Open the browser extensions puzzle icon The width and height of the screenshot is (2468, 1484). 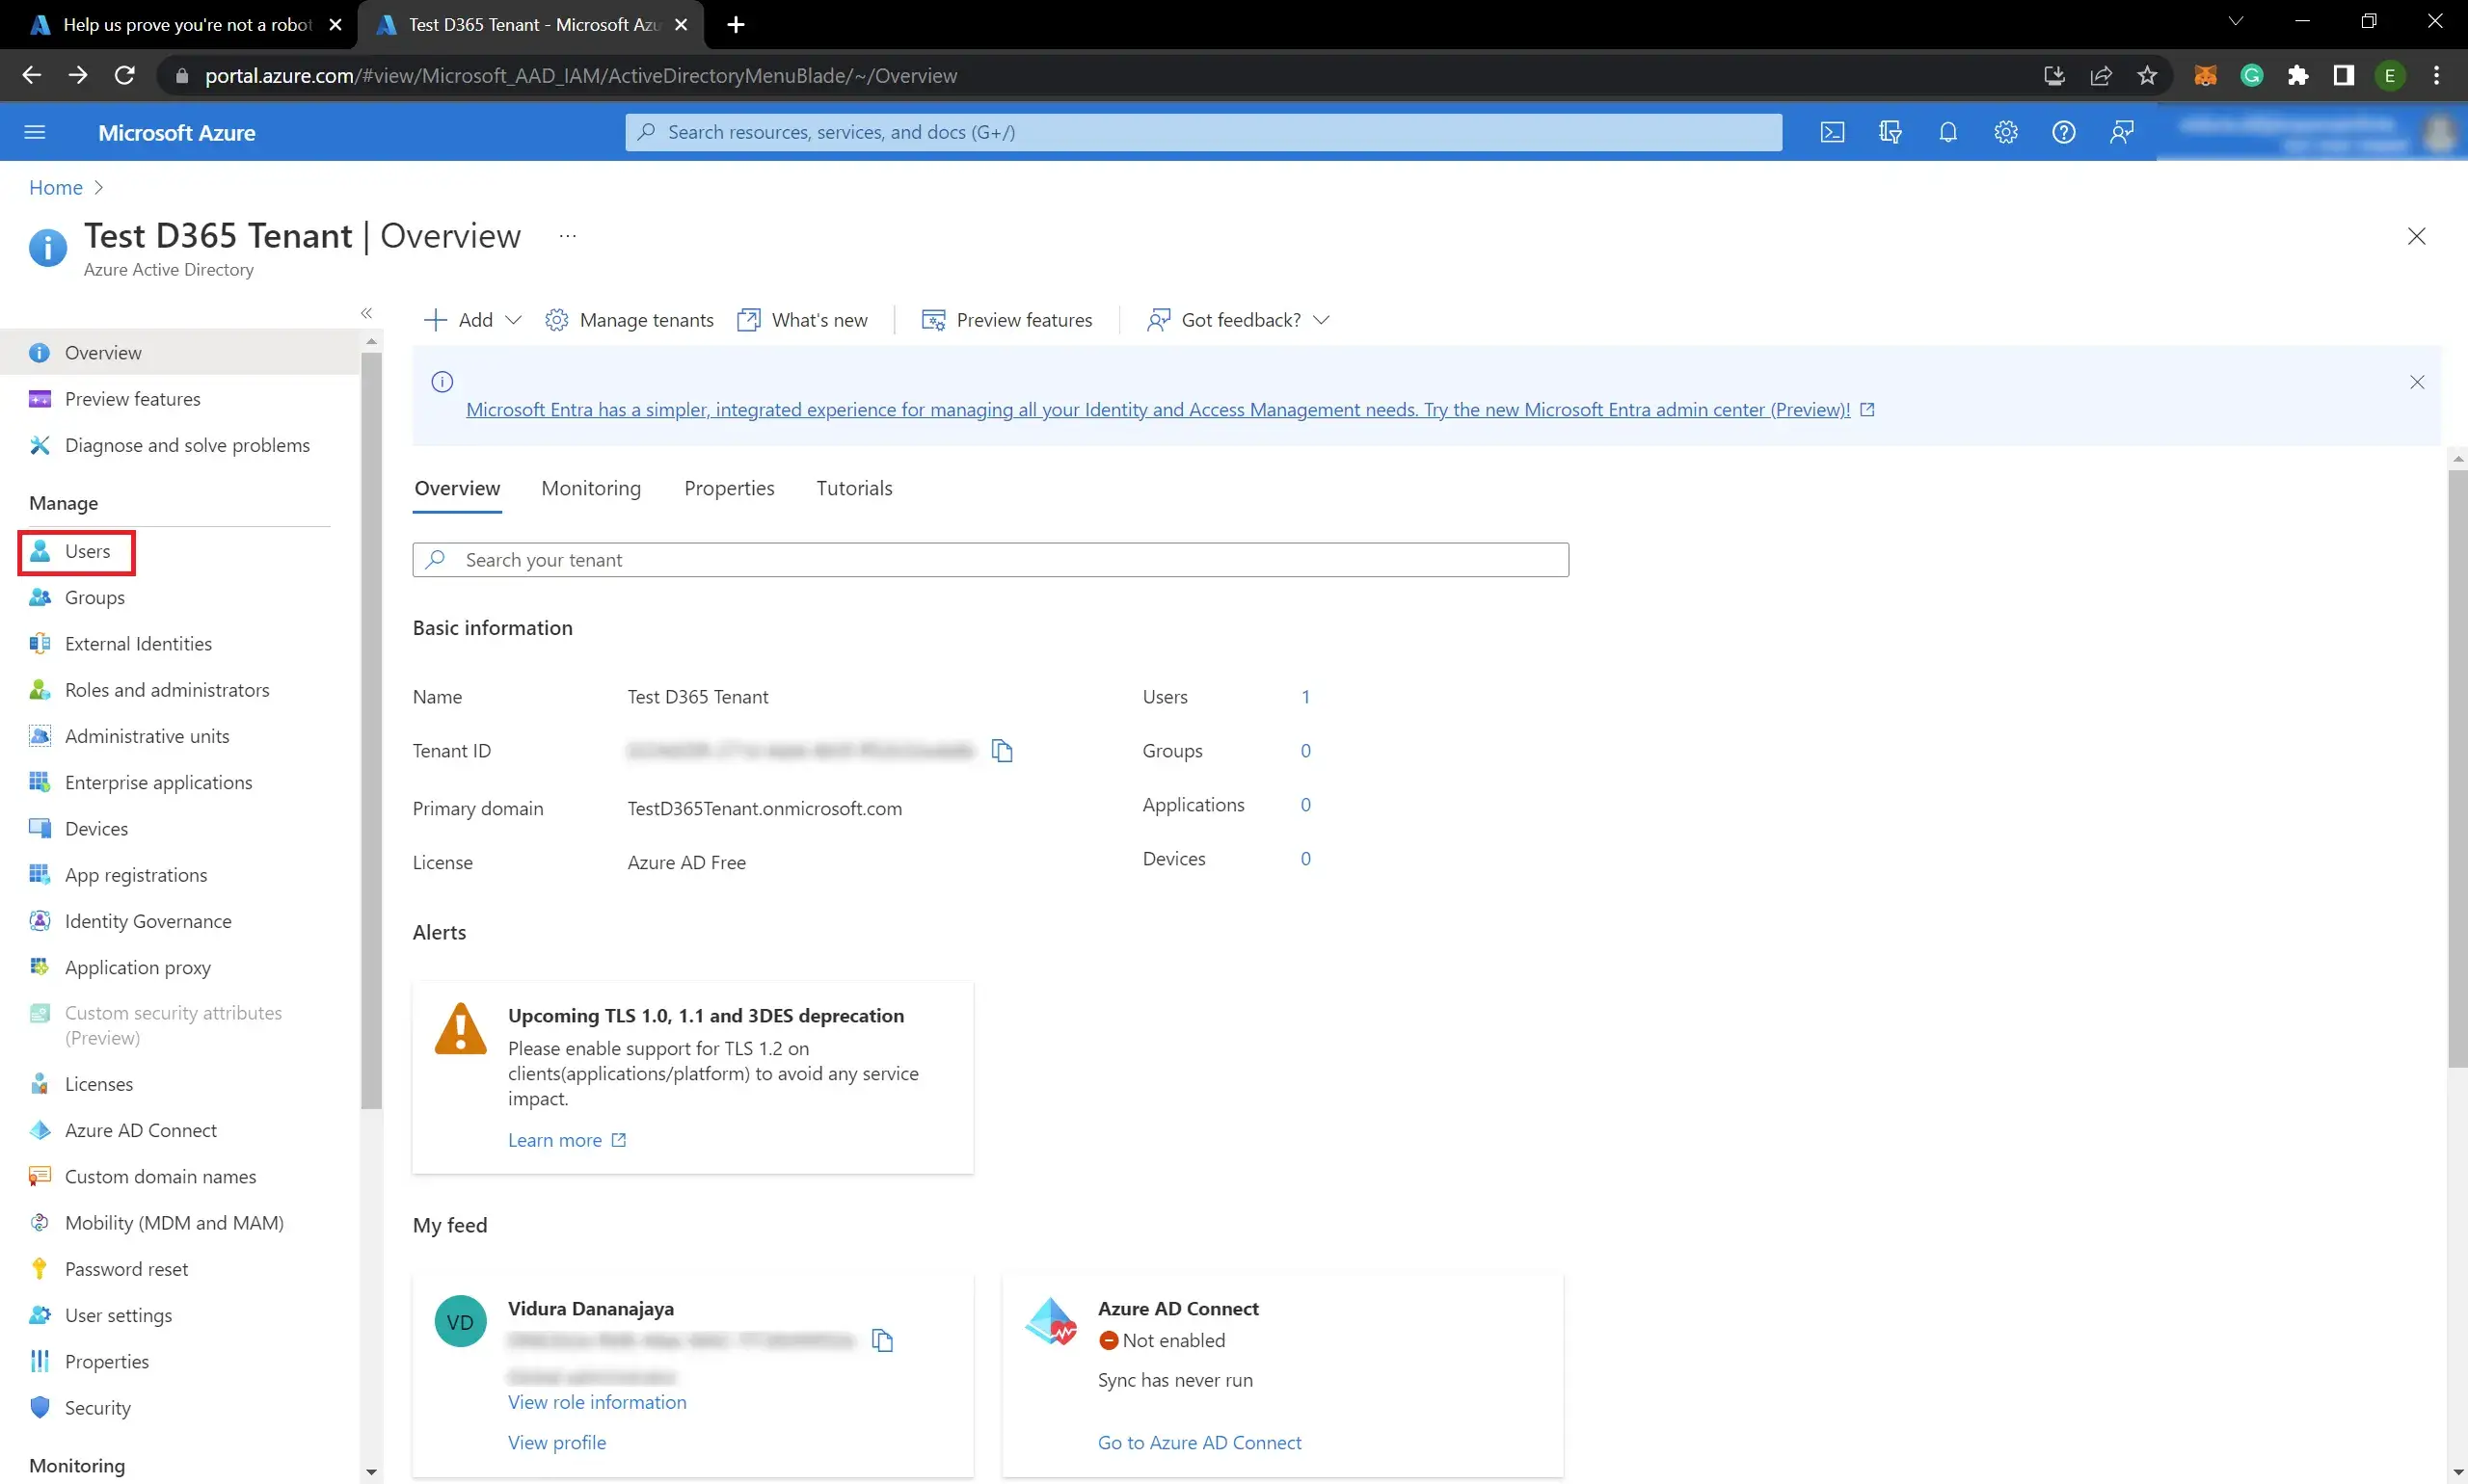click(x=2298, y=75)
